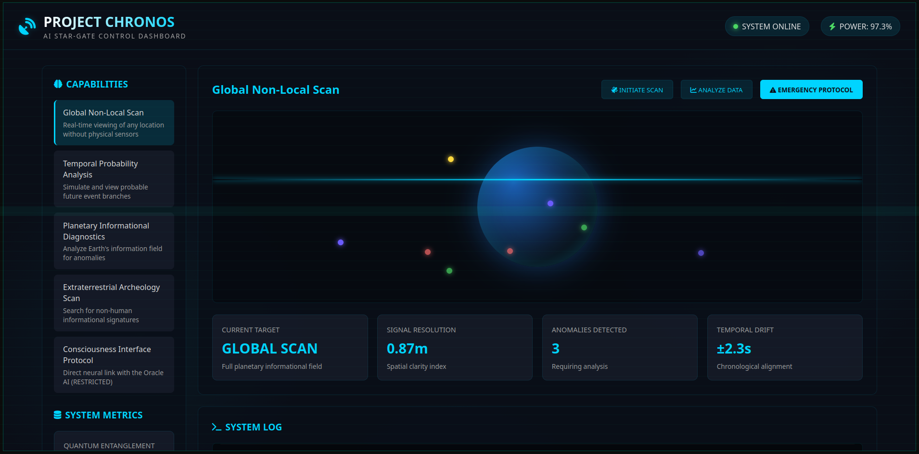
Task: Switch to Planetary Informational Diagnostics
Action: (x=114, y=241)
